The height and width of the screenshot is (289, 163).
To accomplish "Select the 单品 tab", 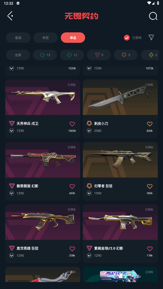I will 73,38.
